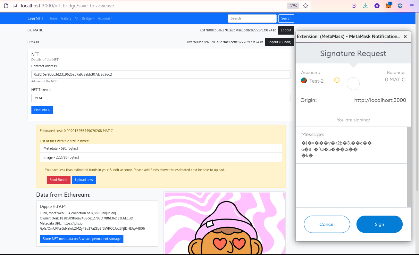Open the EverNFT brand link

[x=36, y=18]
